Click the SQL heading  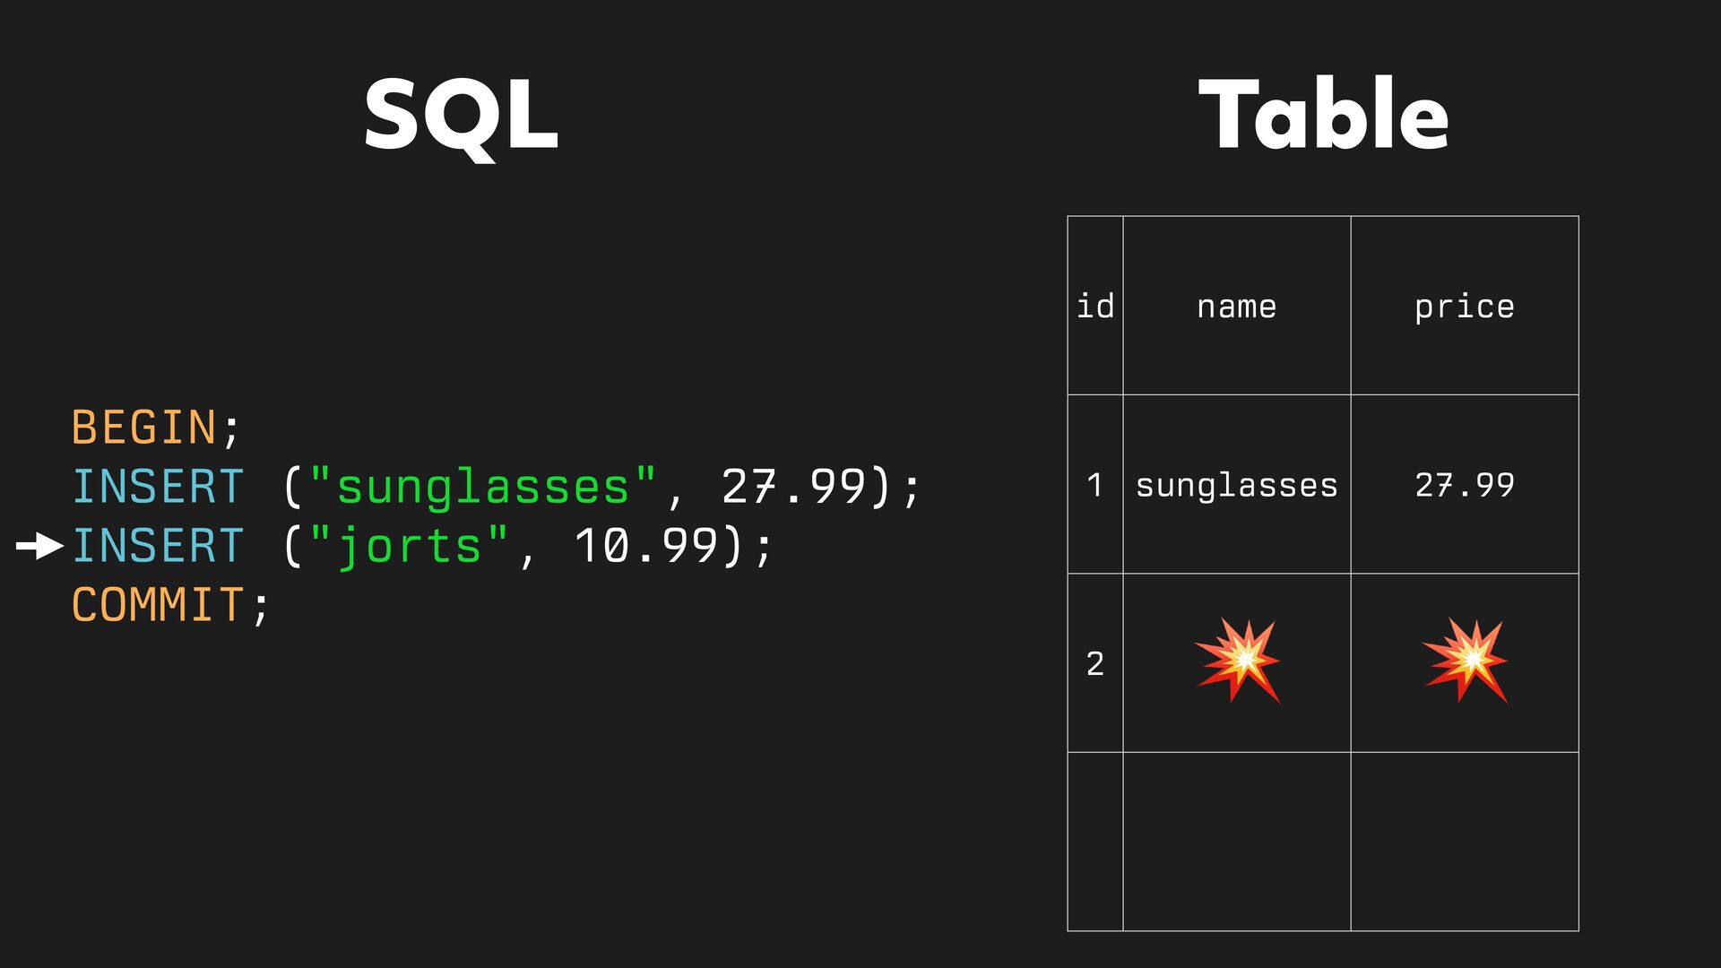click(461, 116)
